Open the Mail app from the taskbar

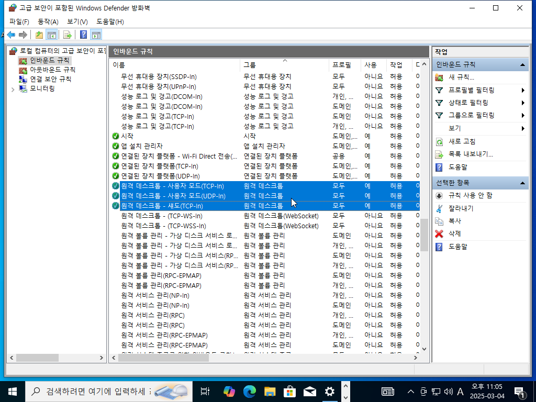coord(310,392)
